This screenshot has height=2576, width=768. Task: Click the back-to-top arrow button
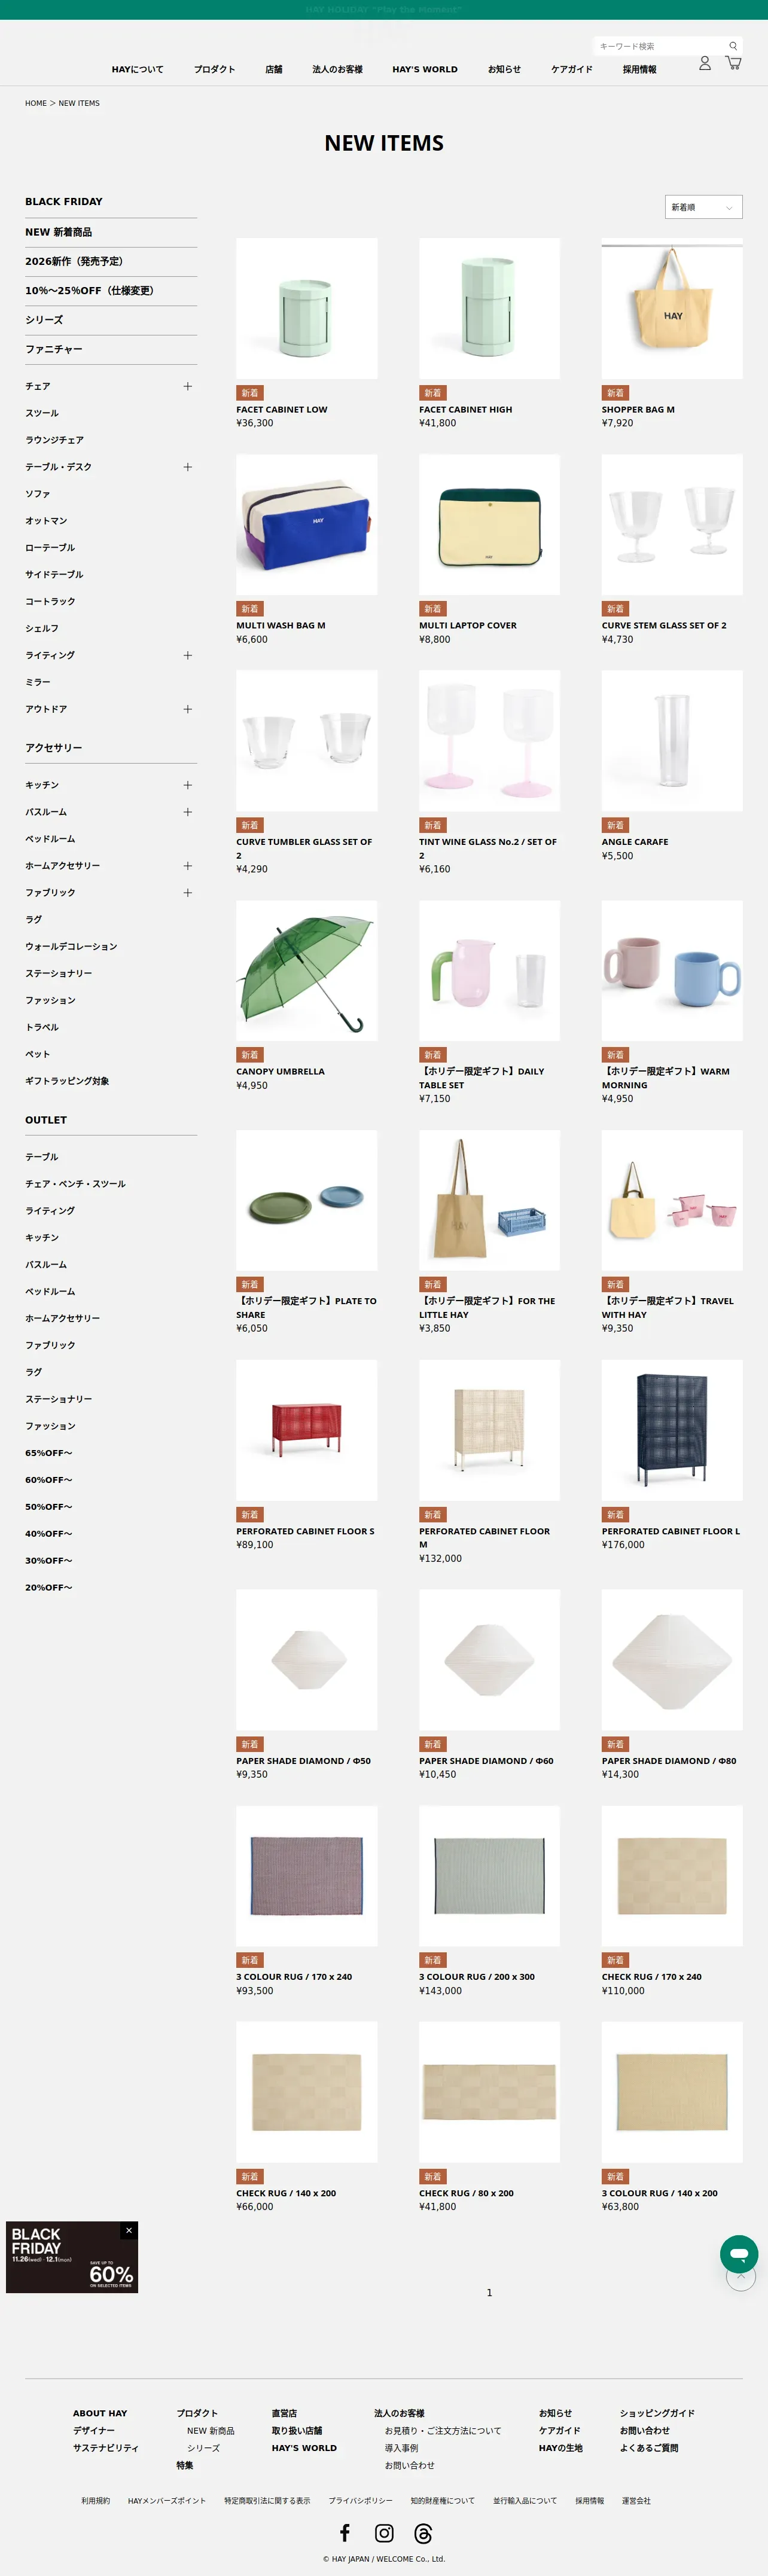pyautogui.click(x=741, y=2277)
